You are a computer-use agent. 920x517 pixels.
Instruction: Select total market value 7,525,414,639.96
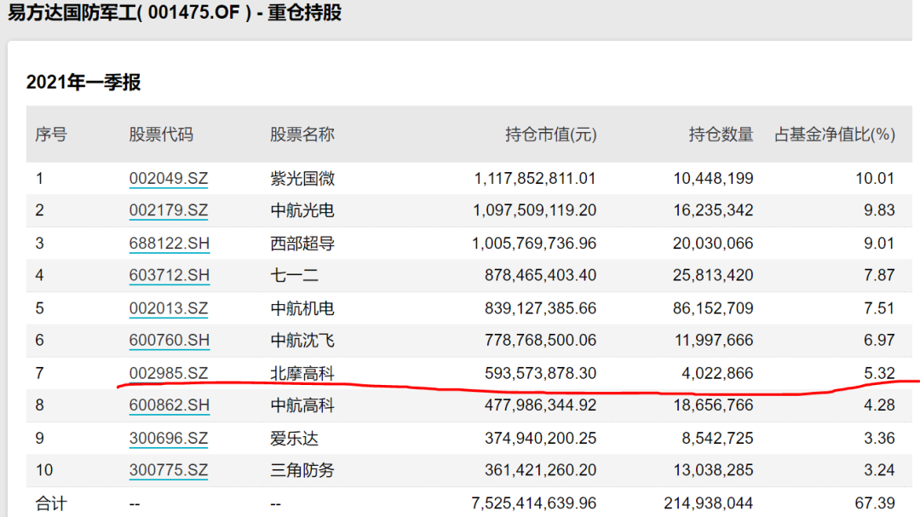[534, 503]
